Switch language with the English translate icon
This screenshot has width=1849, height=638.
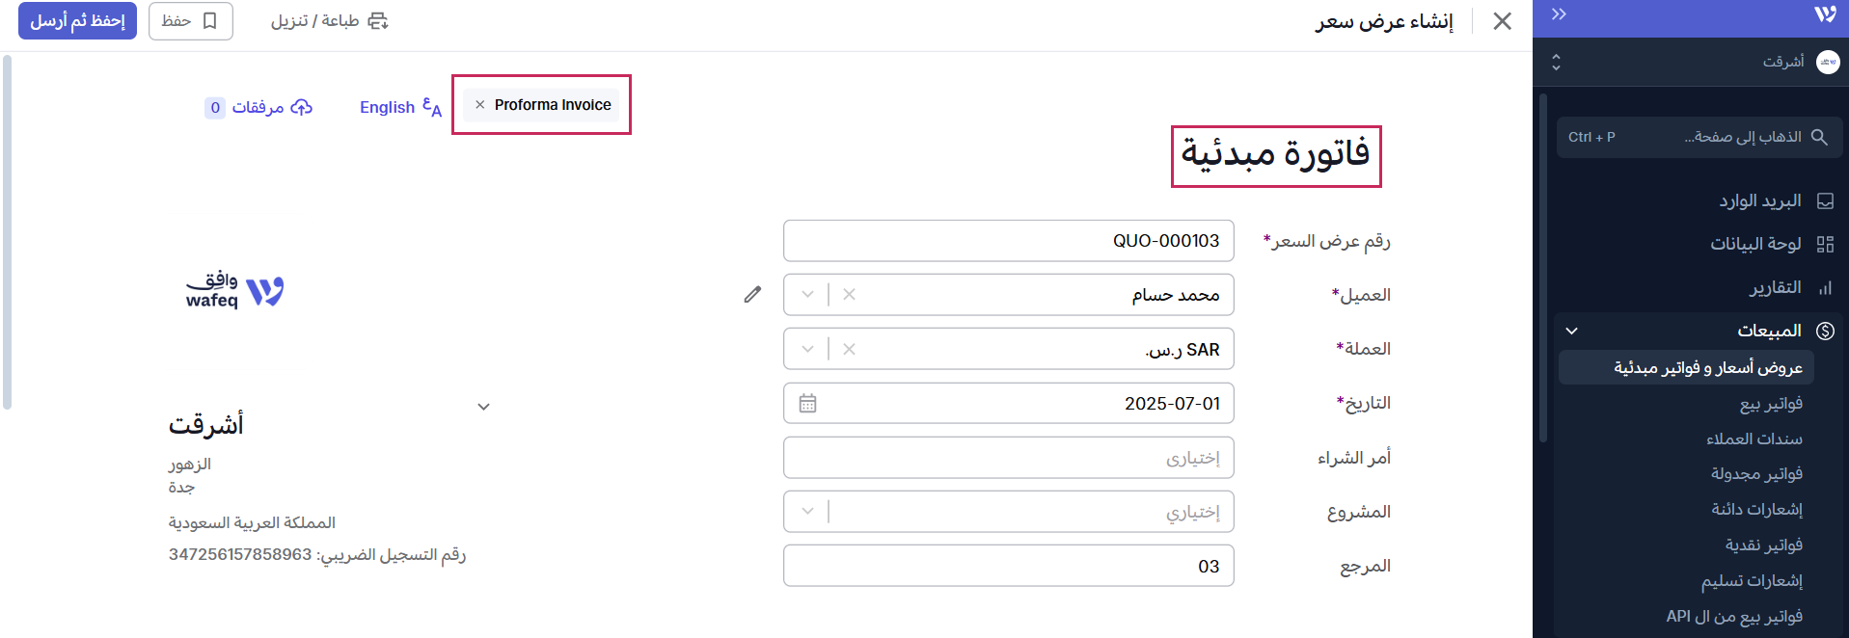[431, 107]
